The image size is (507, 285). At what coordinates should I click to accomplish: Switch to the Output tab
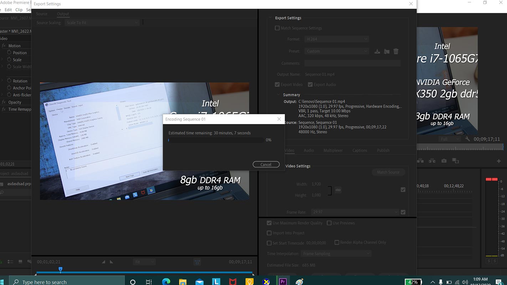click(x=63, y=14)
